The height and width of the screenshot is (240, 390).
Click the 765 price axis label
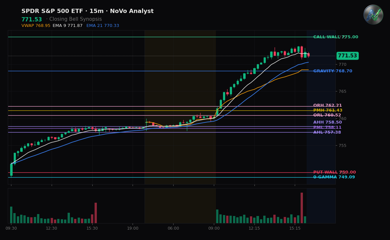coord(343,91)
